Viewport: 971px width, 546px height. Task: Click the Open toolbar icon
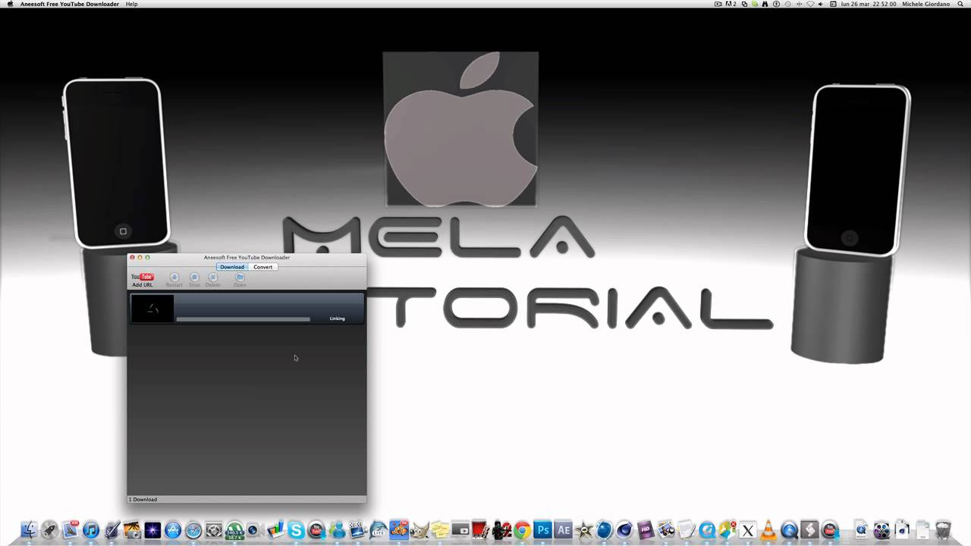point(240,280)
